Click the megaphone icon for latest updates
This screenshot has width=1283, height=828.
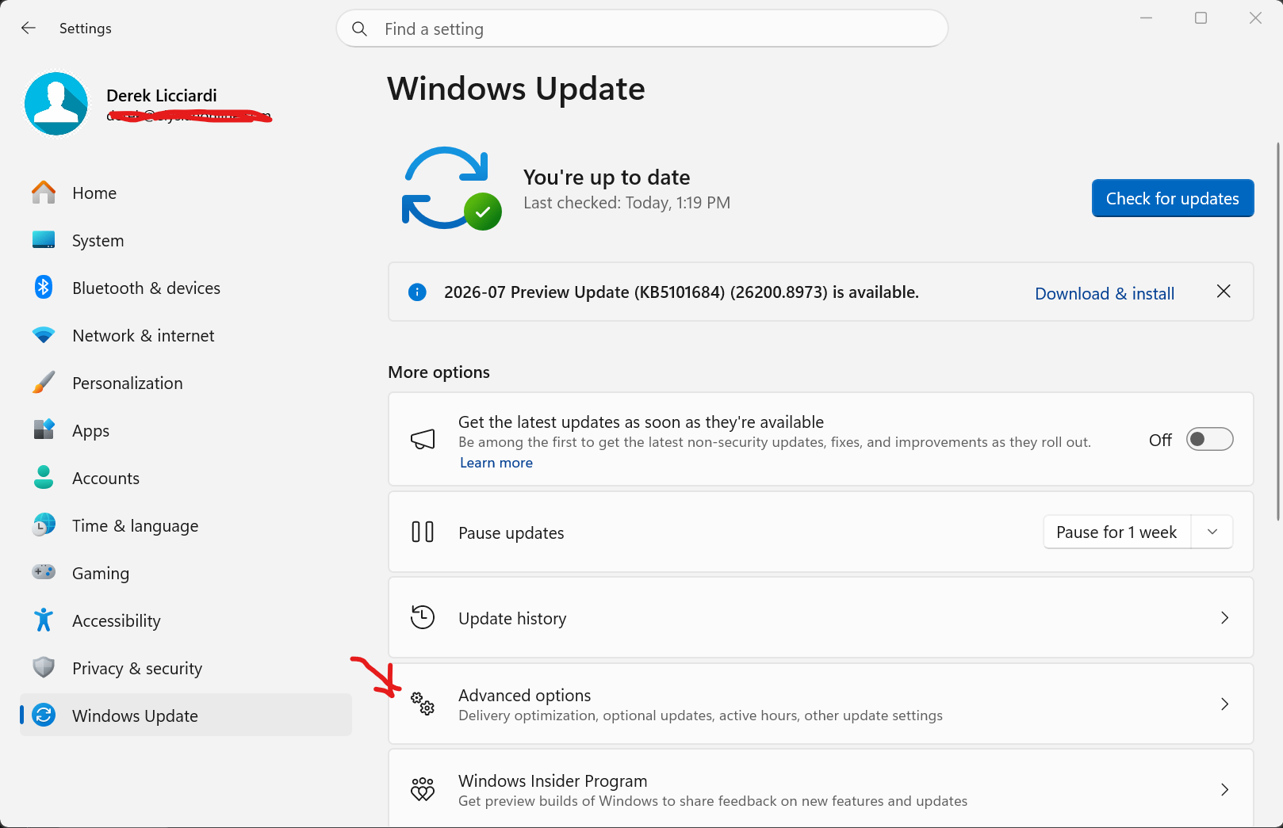[x=423, y=439]
